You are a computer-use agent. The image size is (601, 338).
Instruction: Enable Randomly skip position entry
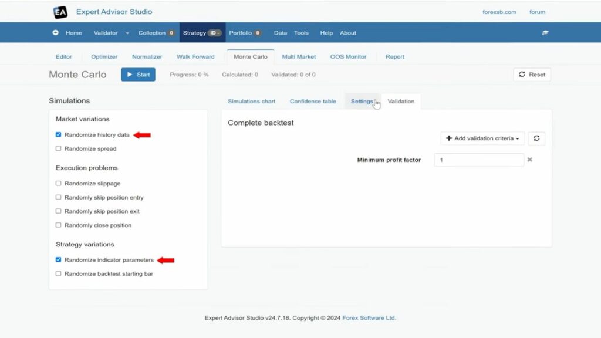58,198
